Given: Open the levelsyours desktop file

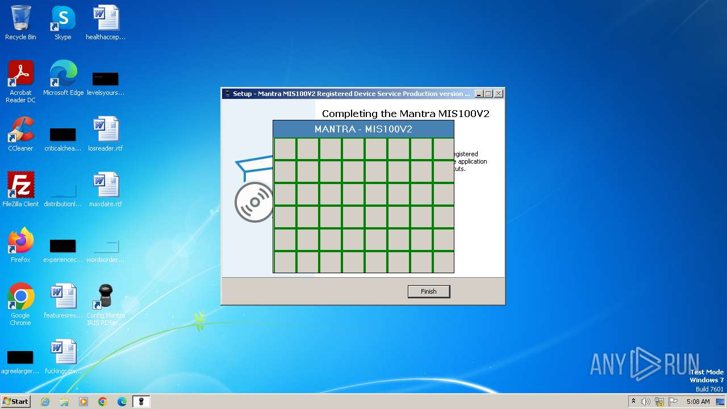Looking at the screenshot, I should [106, 83].
